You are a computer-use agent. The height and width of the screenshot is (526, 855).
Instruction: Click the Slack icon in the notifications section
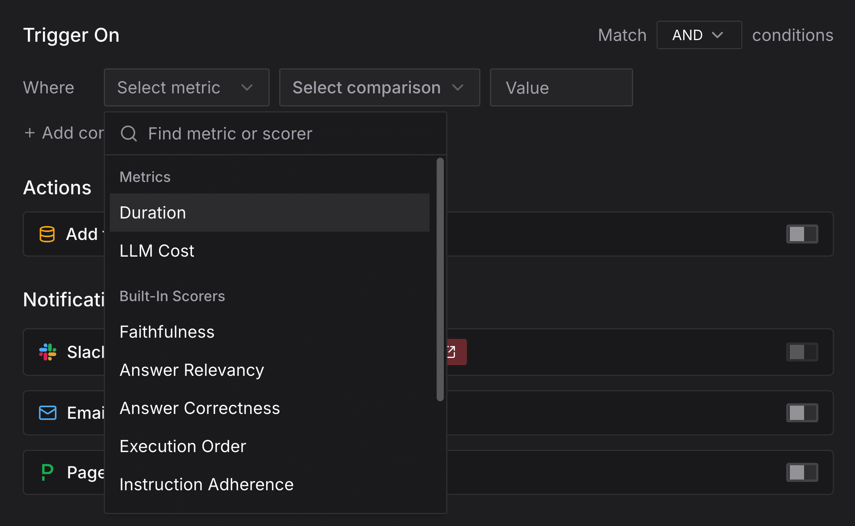pos(47,352)
